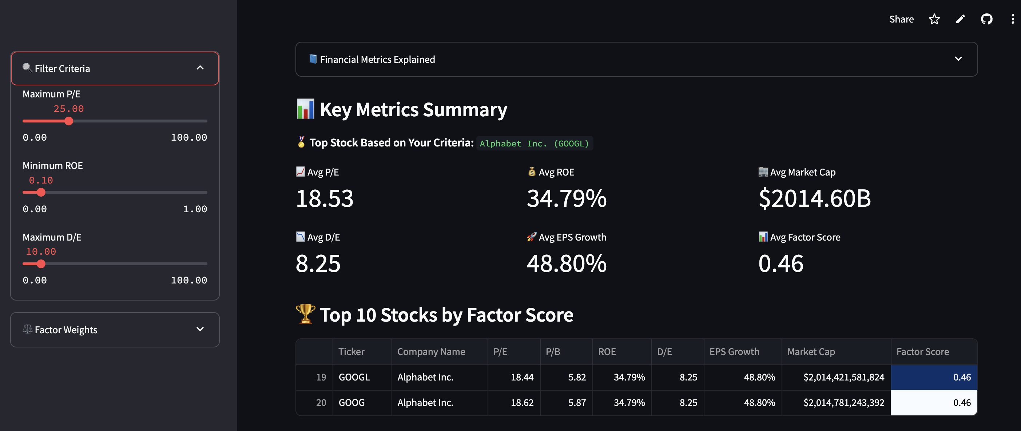This screenshot has width=1021, height=431.
Task: Collapse the Filter Criteria panel
Action: click(200, 68)
